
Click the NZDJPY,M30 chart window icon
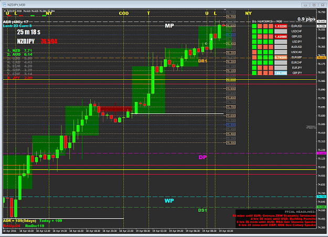4,5
